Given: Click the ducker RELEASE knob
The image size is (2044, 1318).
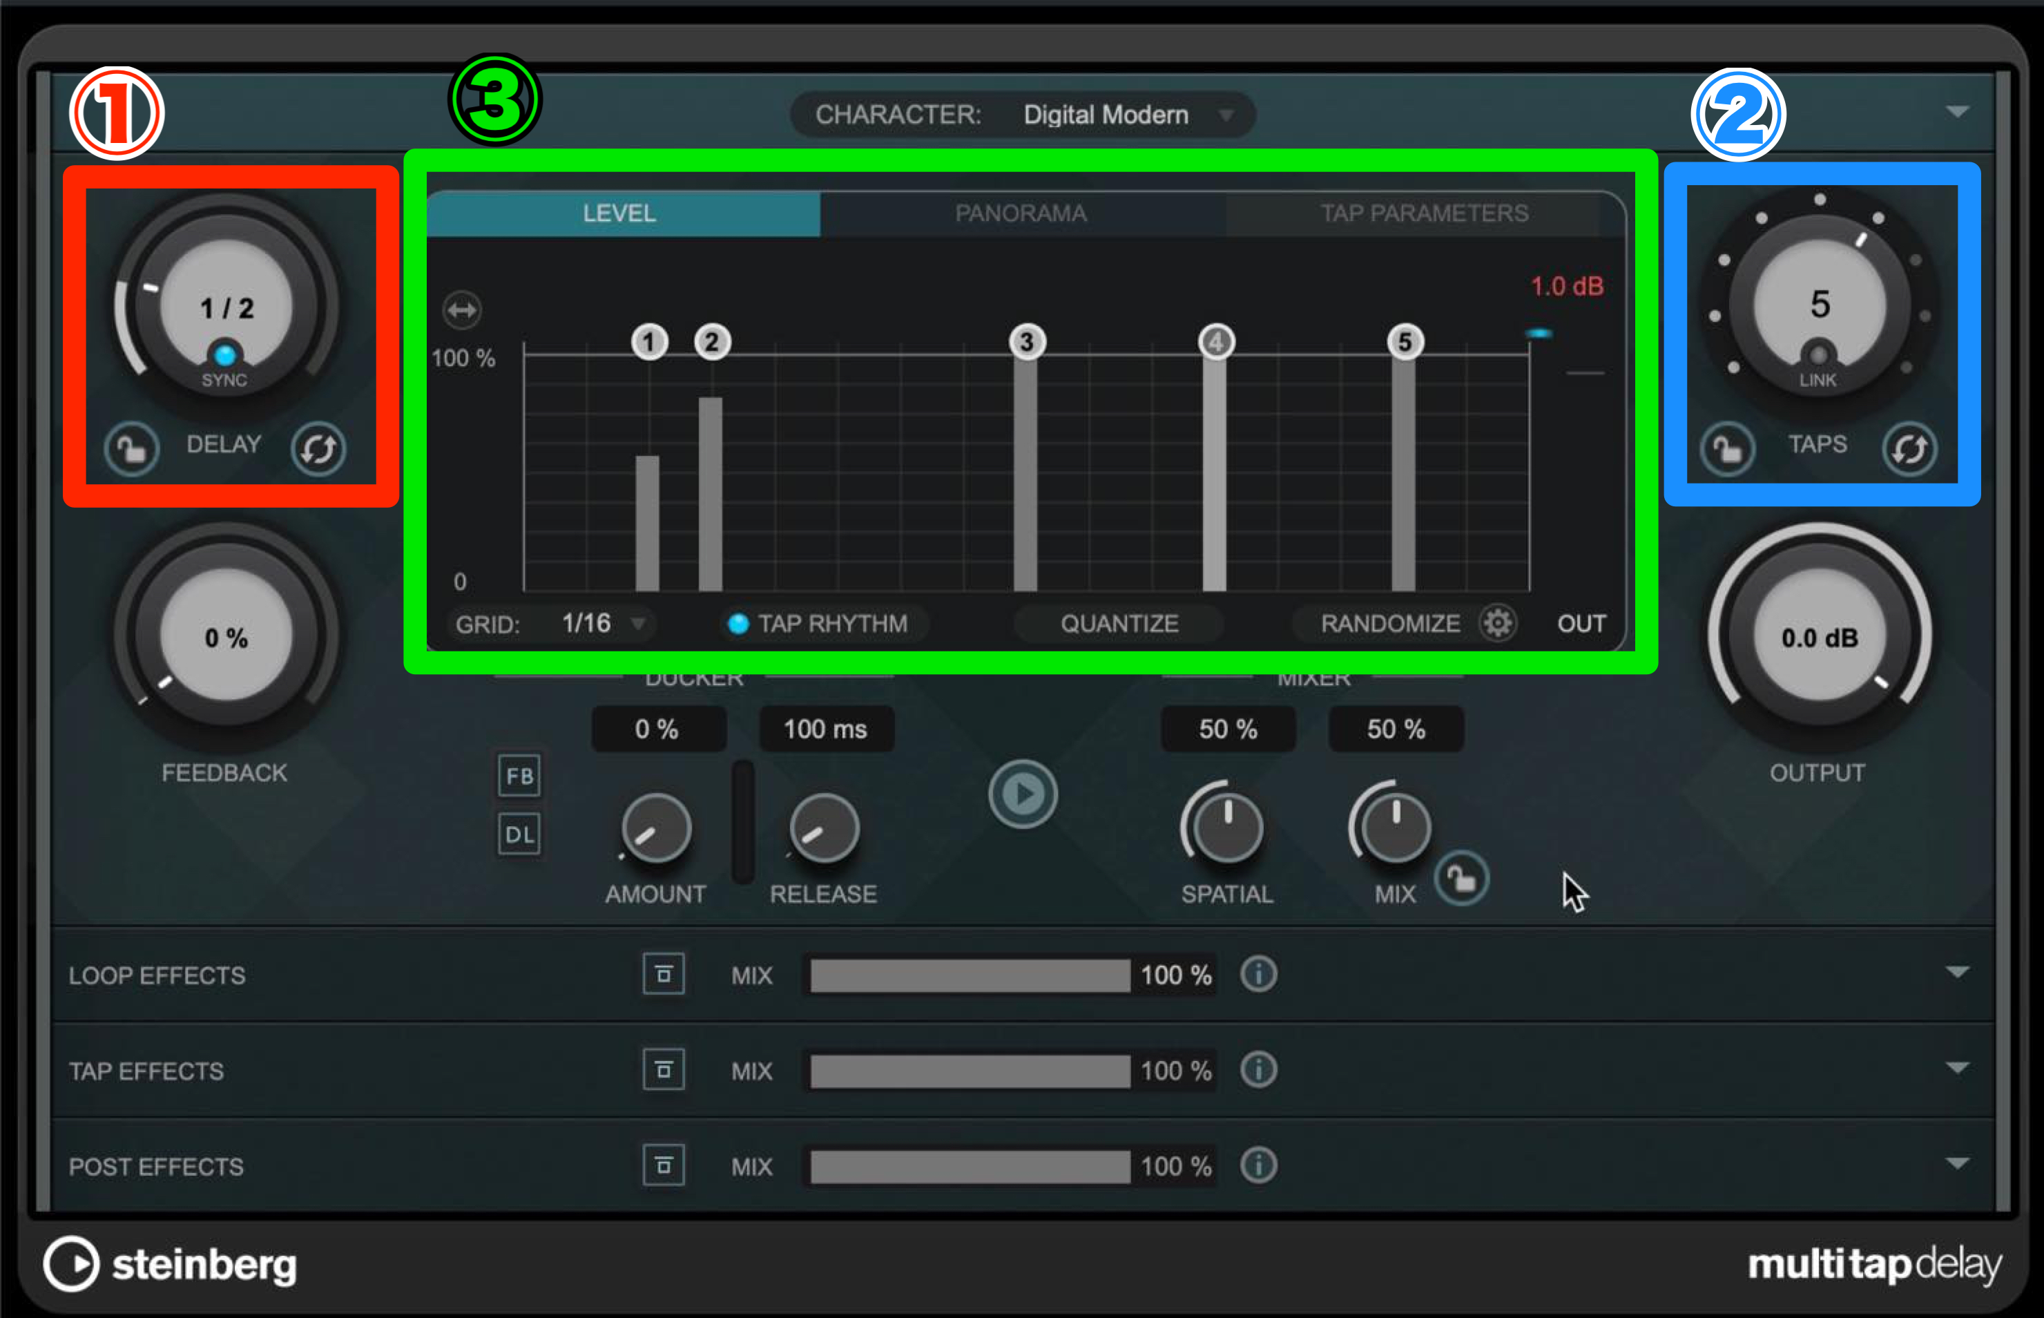Looking at the screenshot, I should (x=824, y=830).
